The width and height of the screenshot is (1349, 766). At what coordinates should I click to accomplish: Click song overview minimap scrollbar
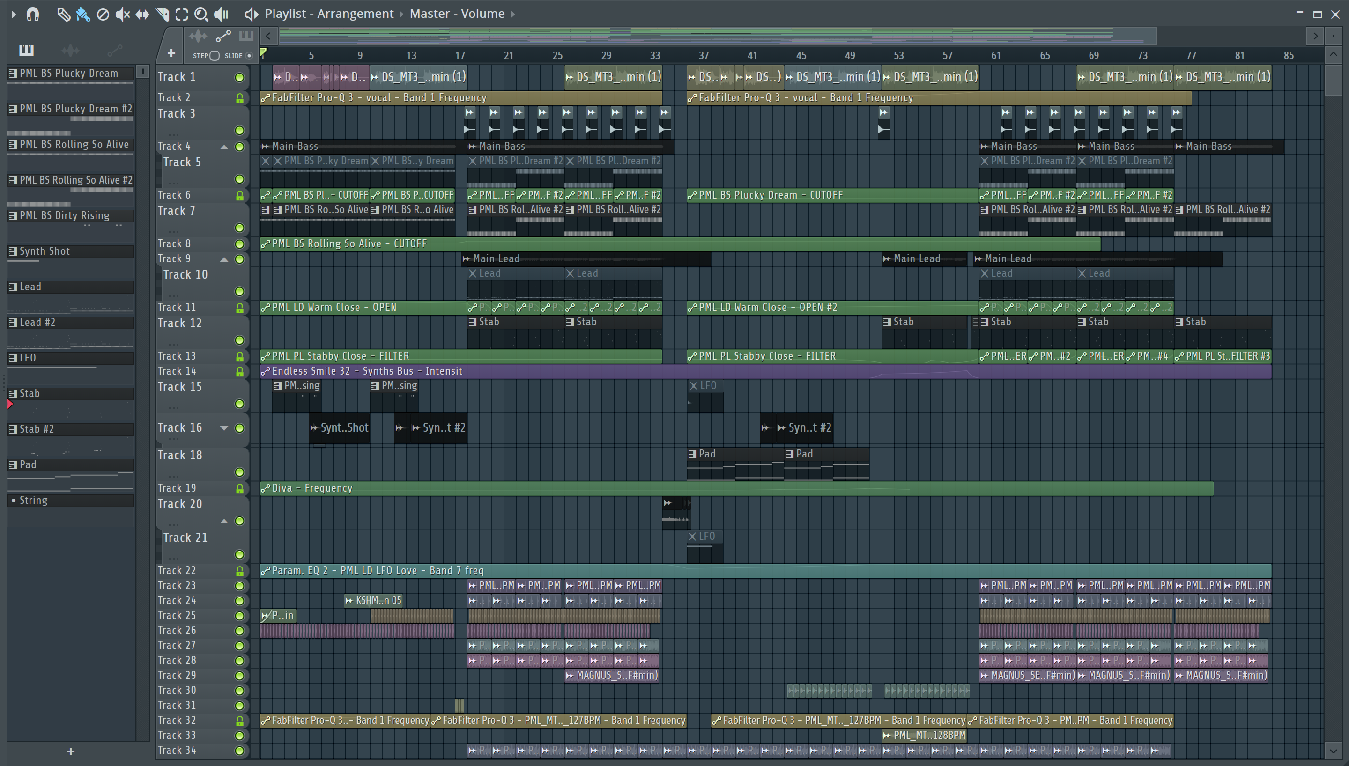[x=717, y=36]
